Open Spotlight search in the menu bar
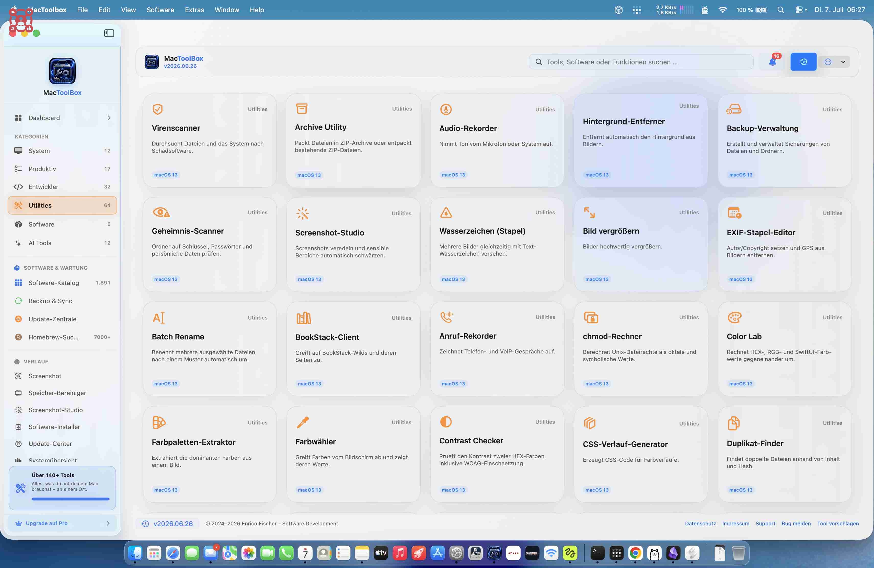The image size is (874, 568). point(781,10)
